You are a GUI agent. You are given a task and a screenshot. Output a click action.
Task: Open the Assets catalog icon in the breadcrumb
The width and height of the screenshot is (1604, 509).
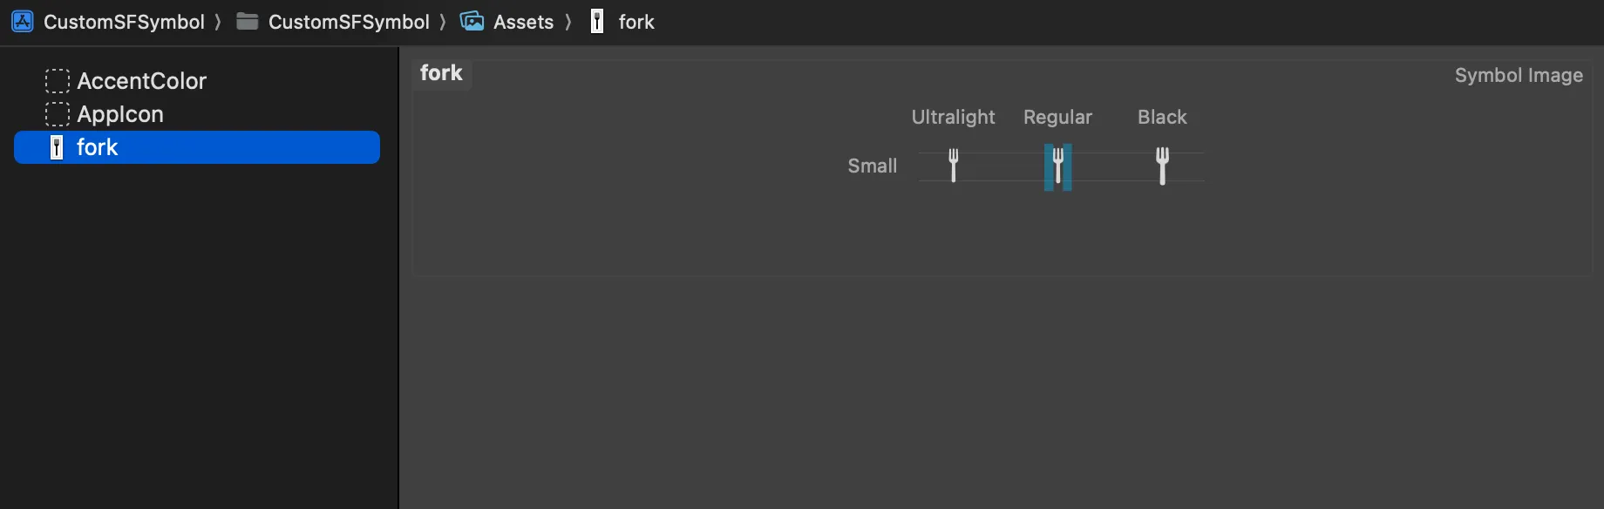[x=472, y=21]
